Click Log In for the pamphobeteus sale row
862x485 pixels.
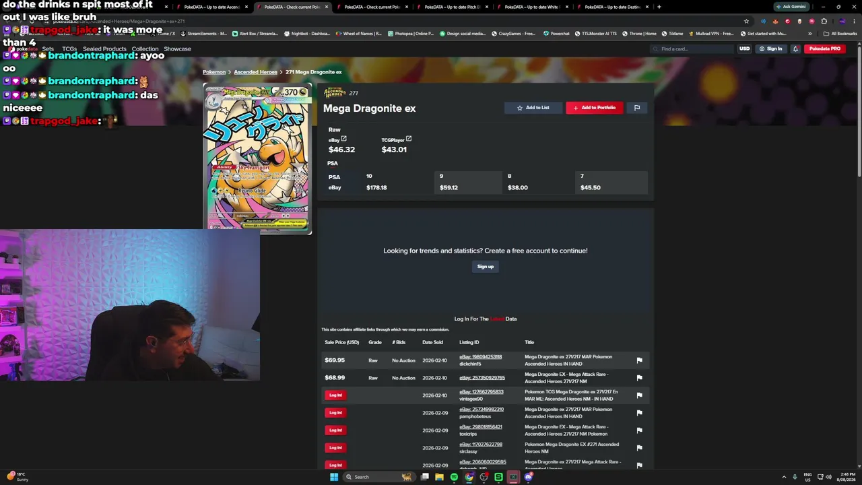(x=335, y=413)
